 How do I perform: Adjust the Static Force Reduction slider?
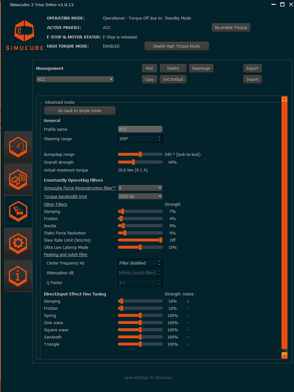pos(140,233)
